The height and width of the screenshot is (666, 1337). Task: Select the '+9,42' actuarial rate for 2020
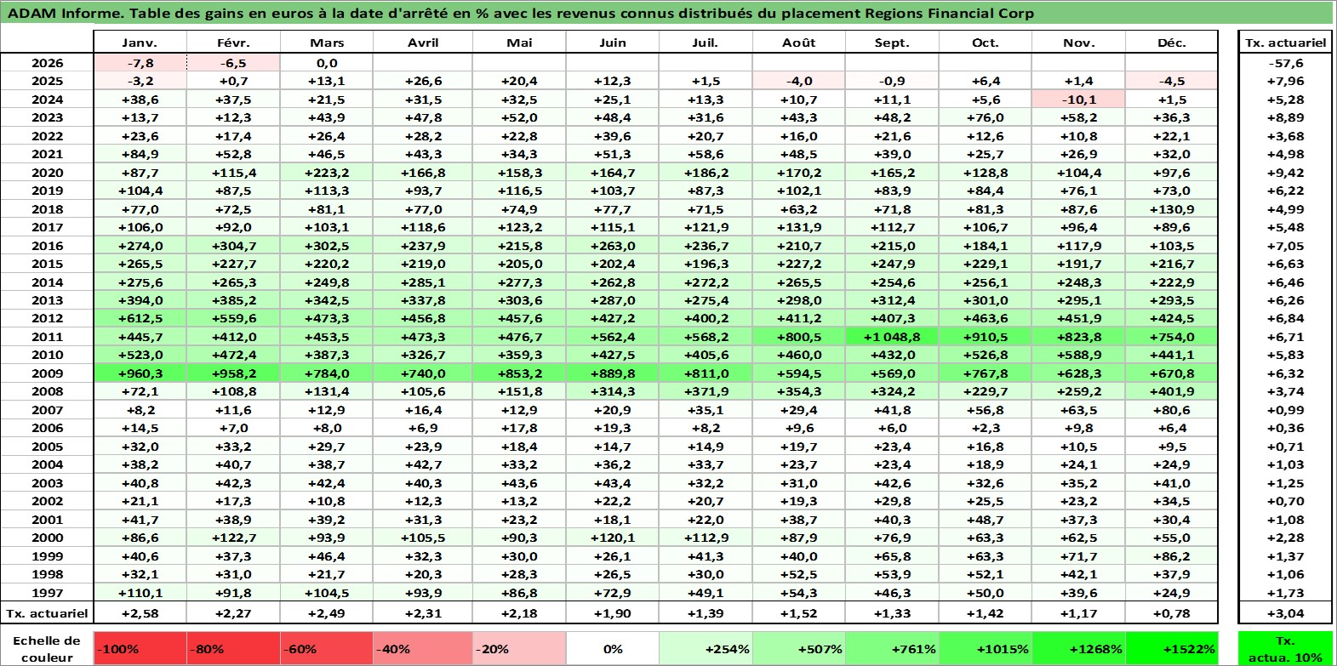pos(1285,173)
